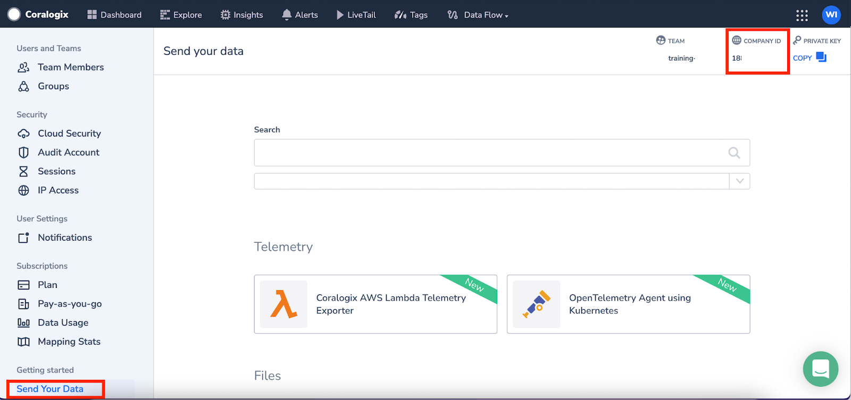View the subscription Plan page
851x400 pixels.
tap(47, 285)
